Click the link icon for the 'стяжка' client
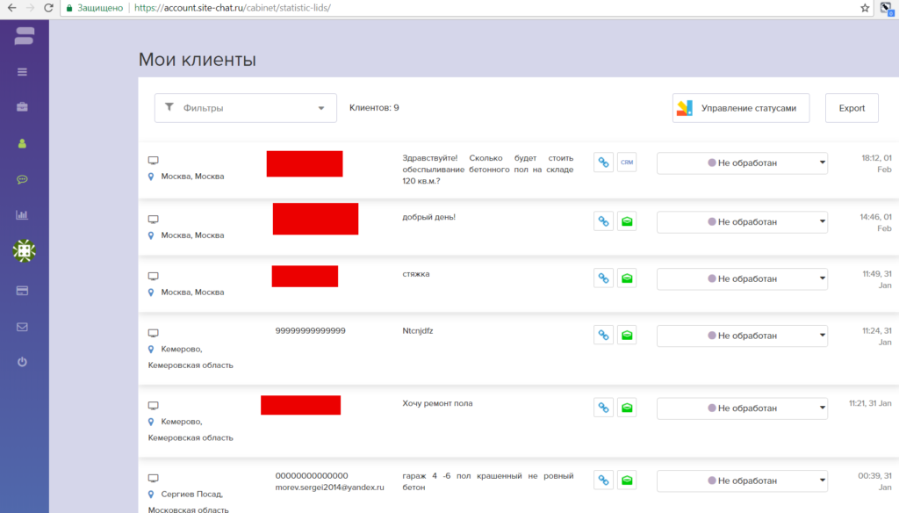The image size is (899, 513). click(603, 278)
